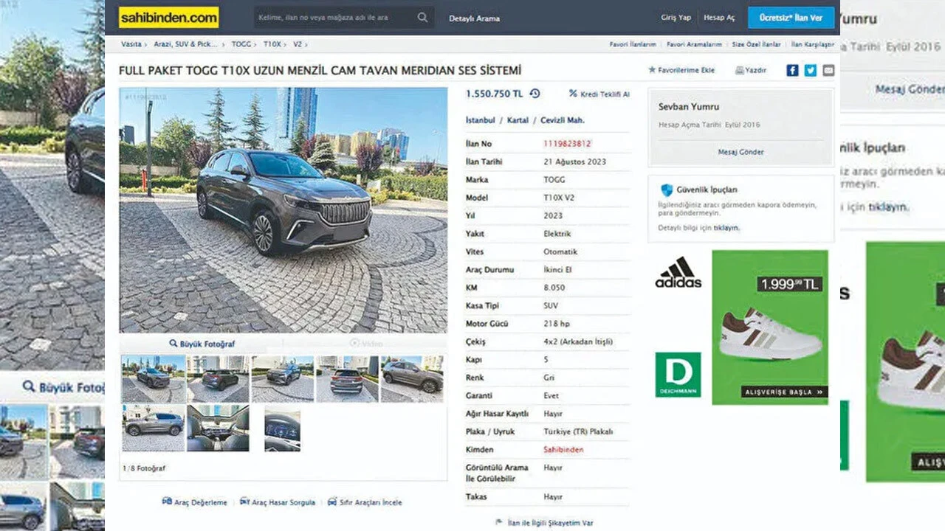
Task: Share listing on Facebook icon
Action: (x=792, y=70)
